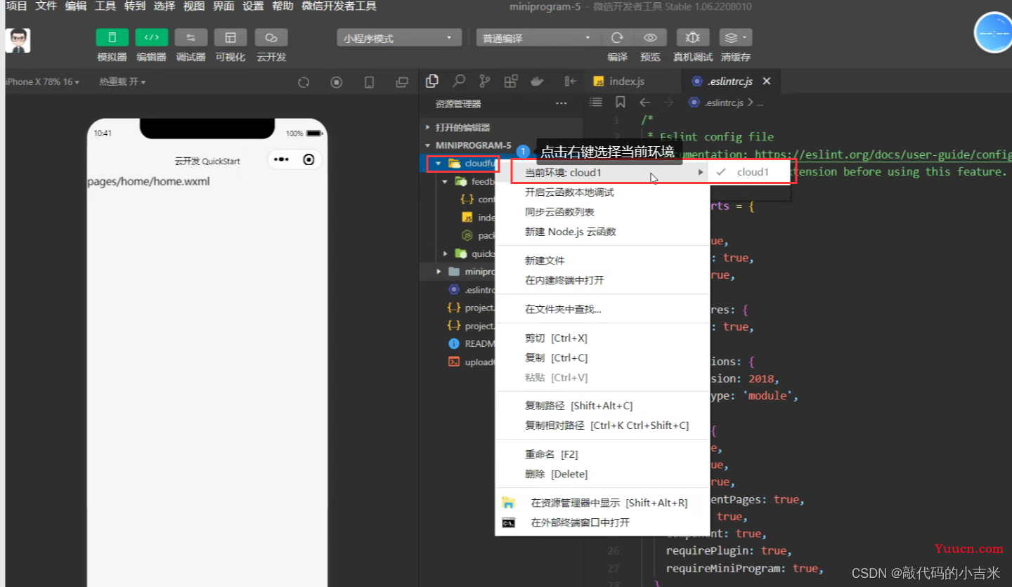Viewport: 1012px width, 587px height.
Task: Toggle the 可视化 visual panel button
Action: click(x=231, y=37)
